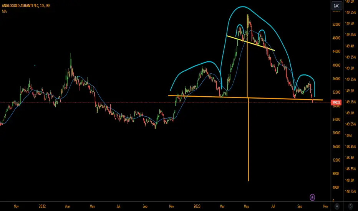Click the 44000 price axis label
Image resolution: width=358 pixels, height=211 pixels.
(336, 51)
